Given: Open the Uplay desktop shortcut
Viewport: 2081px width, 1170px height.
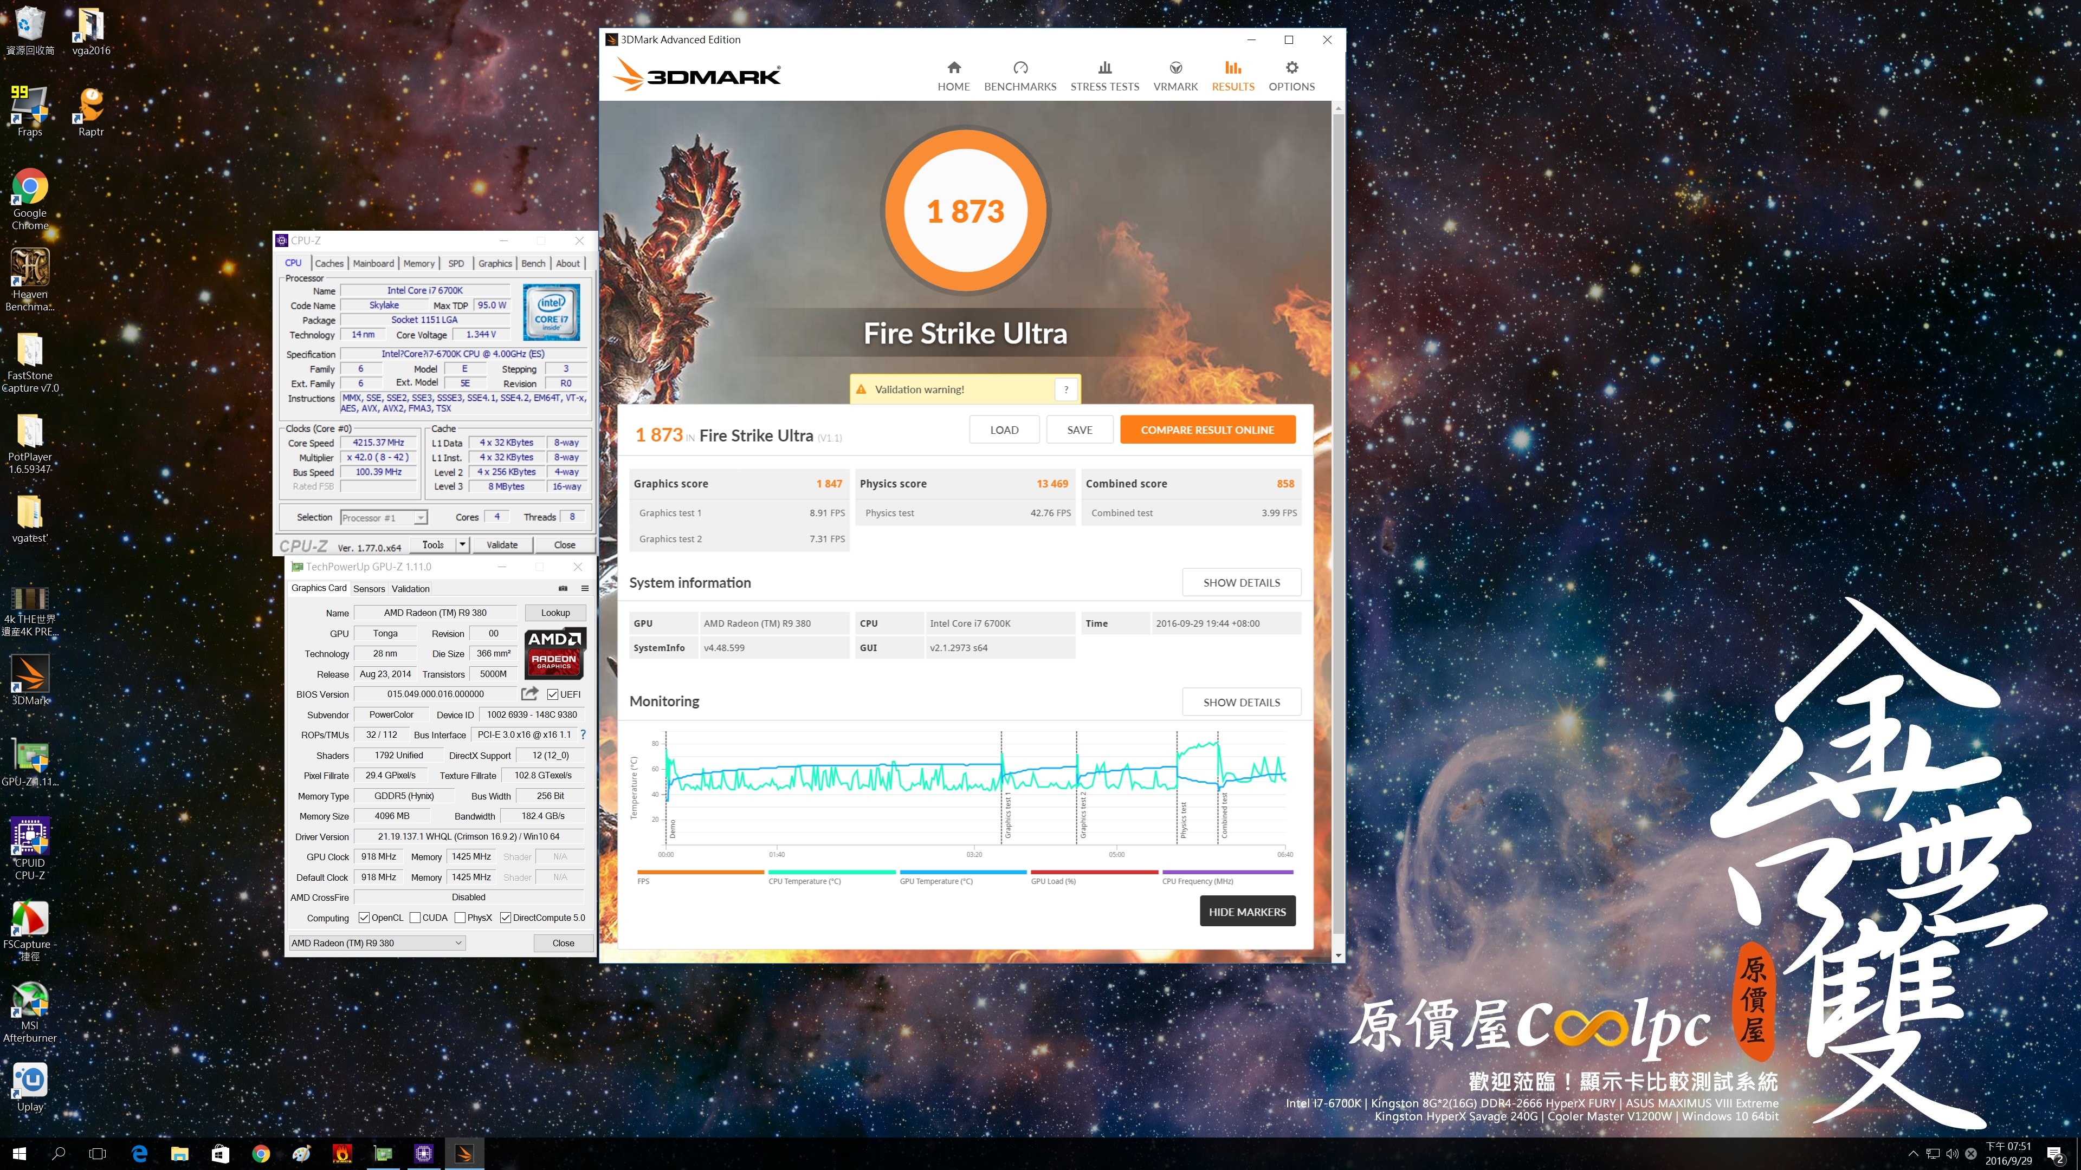Looking at the screenshot, I should [x=30, y=1087].
